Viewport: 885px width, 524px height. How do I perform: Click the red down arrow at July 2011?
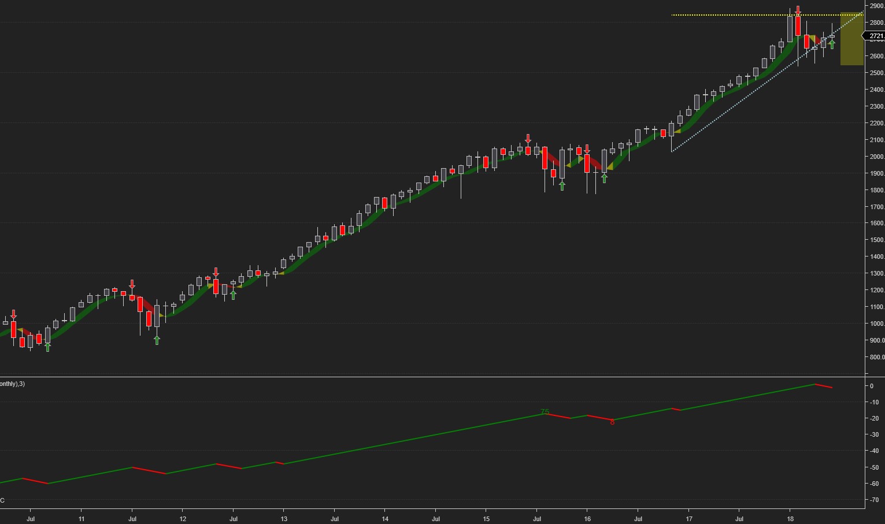[x=132, y=284]
